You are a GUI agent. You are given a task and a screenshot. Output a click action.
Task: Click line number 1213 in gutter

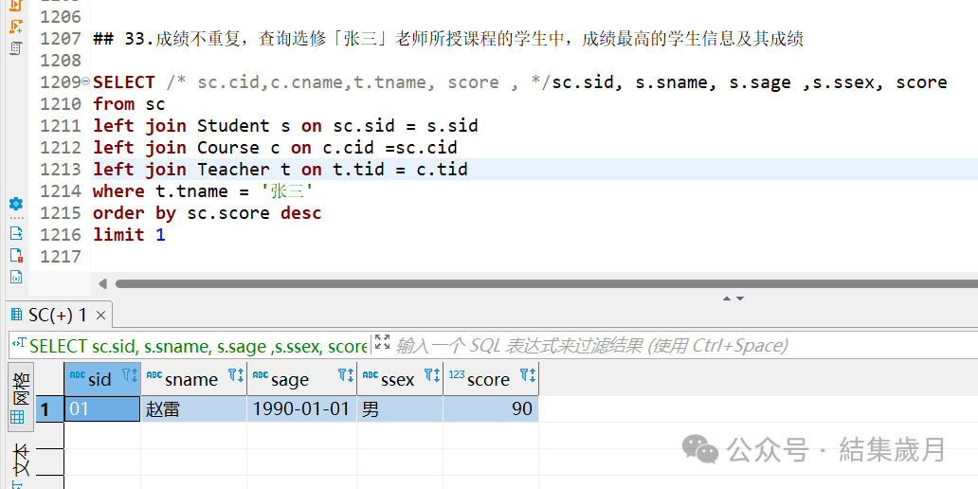click(x=61, y=170)
